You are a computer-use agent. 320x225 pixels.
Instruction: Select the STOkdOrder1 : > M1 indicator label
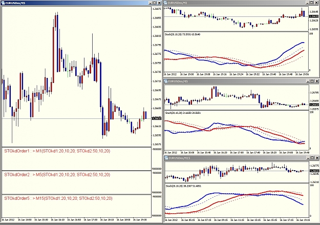point(57,151)
